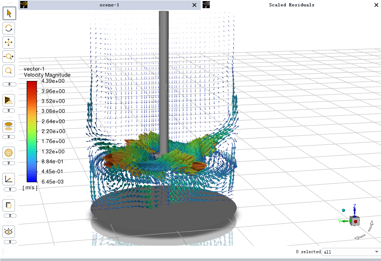Choose the pan view tool

[9, 42]
